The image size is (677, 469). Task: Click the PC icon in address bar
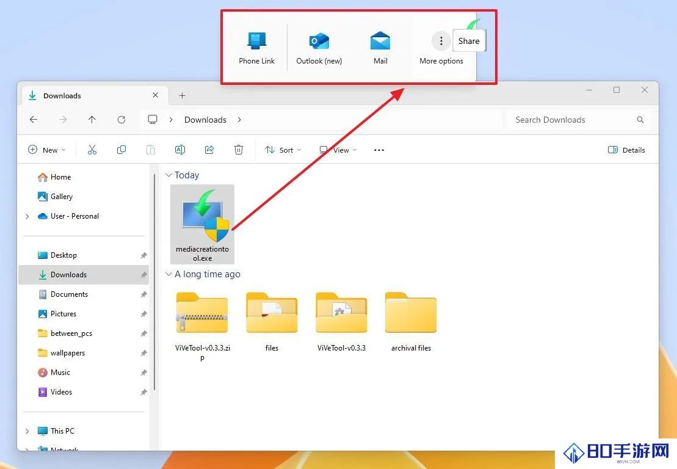(x=153, y=119)
